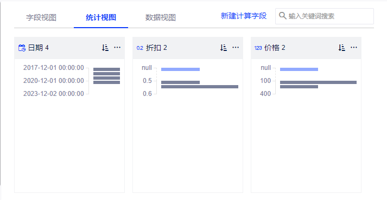Click the 0.5 label in 折扣 chart
387x213 pixels.
(x=147, y=81)
